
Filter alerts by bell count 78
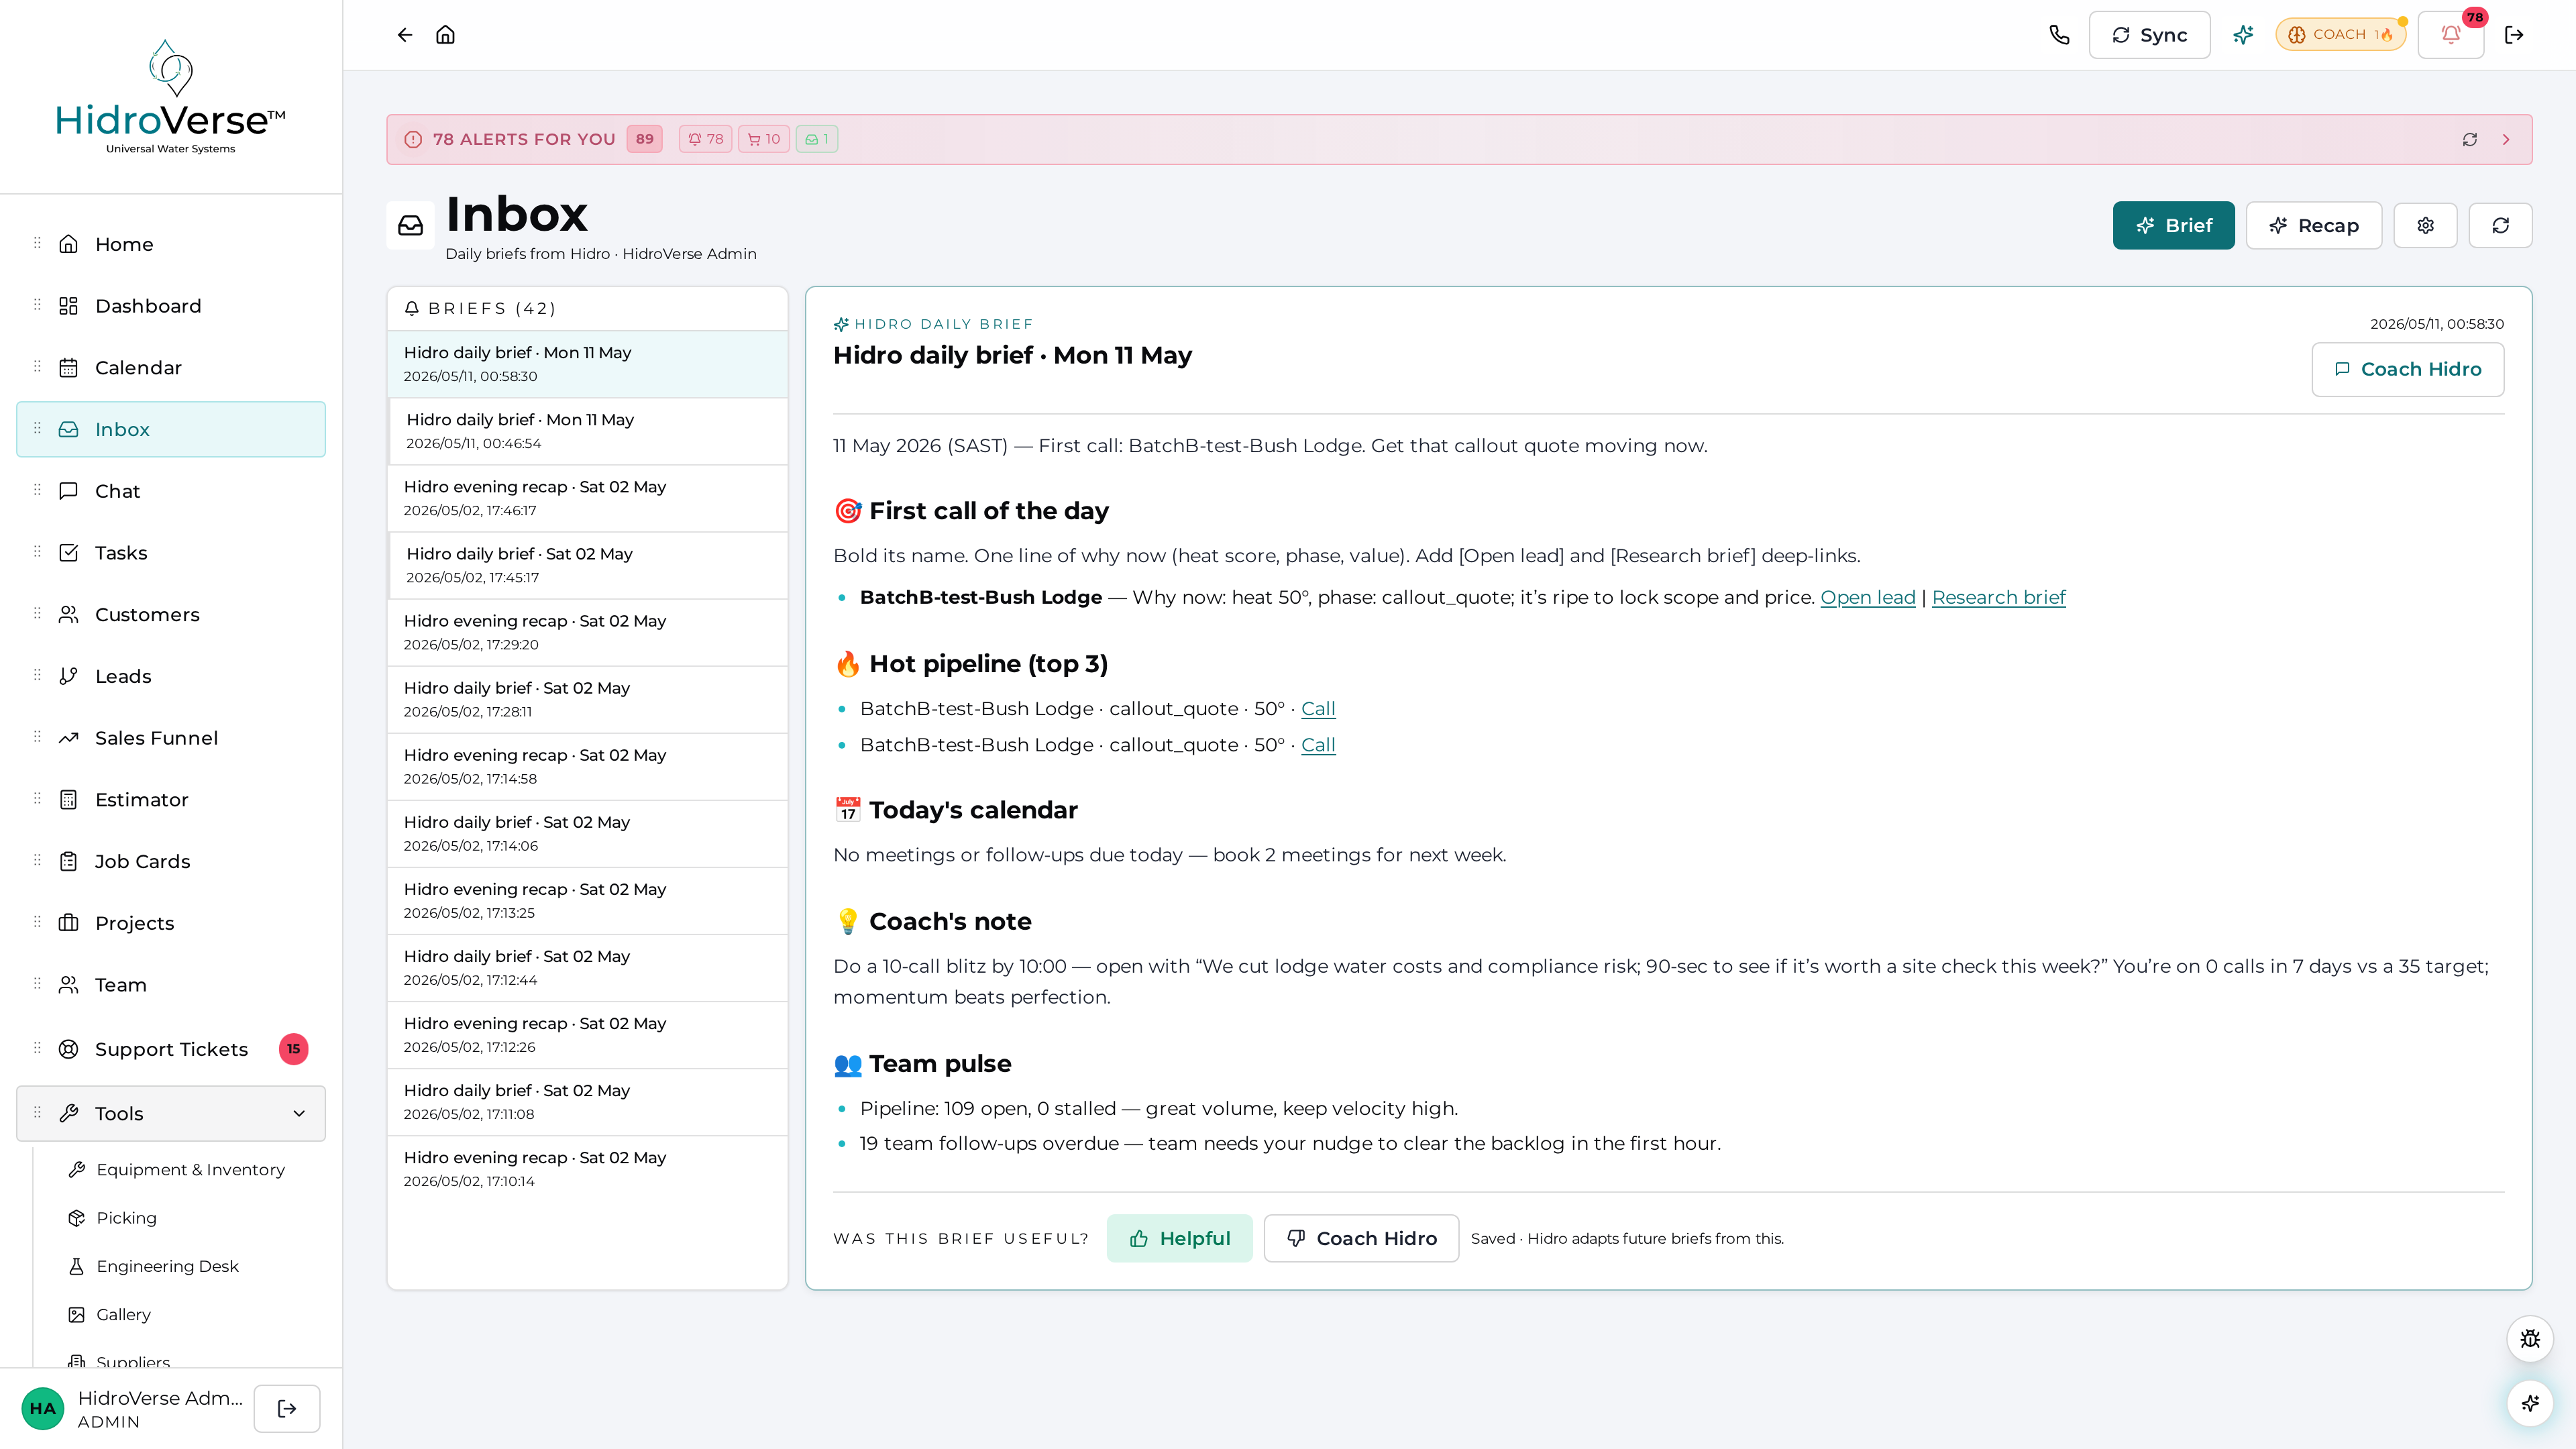(705, 139)
